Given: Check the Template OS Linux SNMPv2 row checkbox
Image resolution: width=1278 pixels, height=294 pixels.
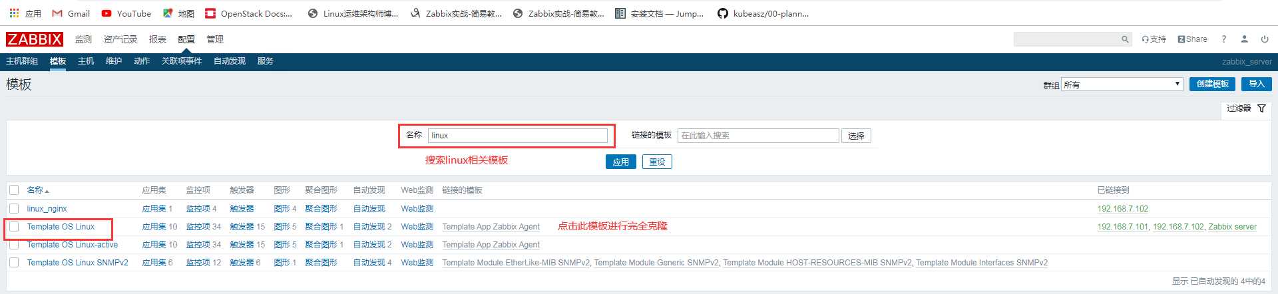Looking at the screenshot, I should point(14,263).
